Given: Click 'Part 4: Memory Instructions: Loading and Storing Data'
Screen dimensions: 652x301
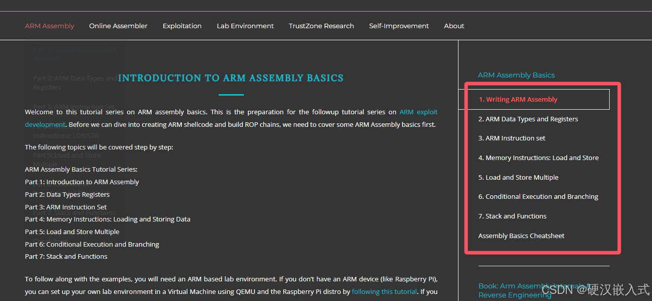Looking at the screenshot, I should click(108, 219).
